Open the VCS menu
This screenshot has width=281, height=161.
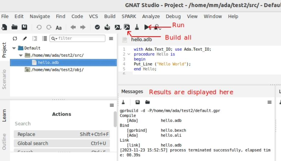click(93, 16)
